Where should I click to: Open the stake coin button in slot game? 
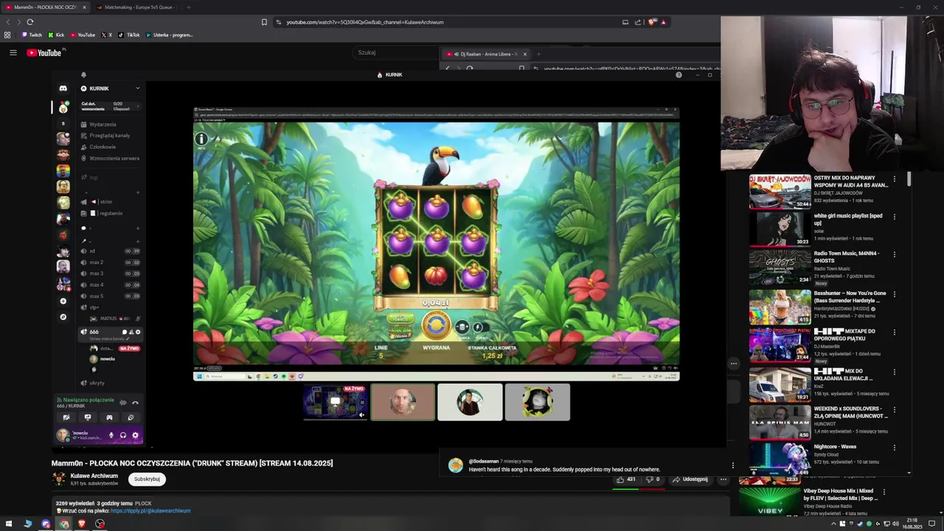point(462,327)
